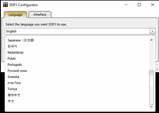Click the English language combo box field
The height and width of the screenshot is (113, 159).
coord(80,31)
